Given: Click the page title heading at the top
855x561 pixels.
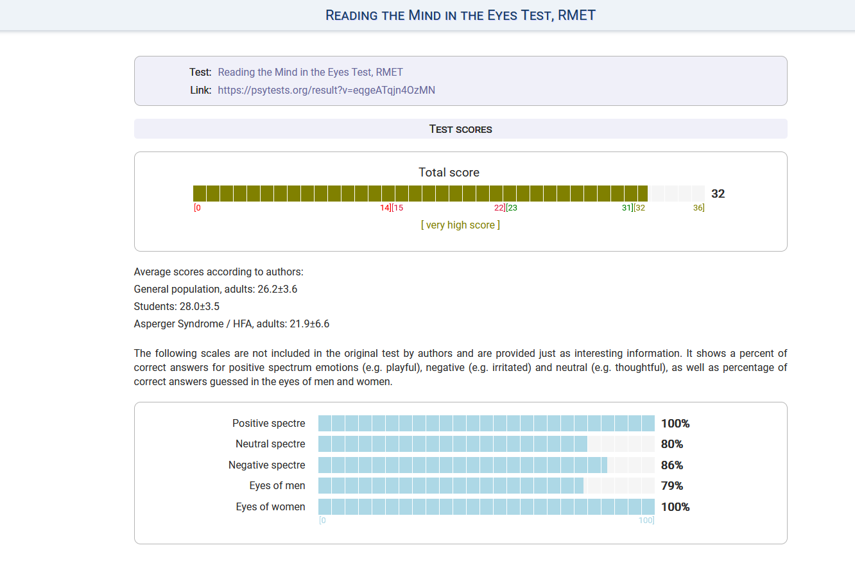Looking at the screenshot, I should [x=461, y=15].
